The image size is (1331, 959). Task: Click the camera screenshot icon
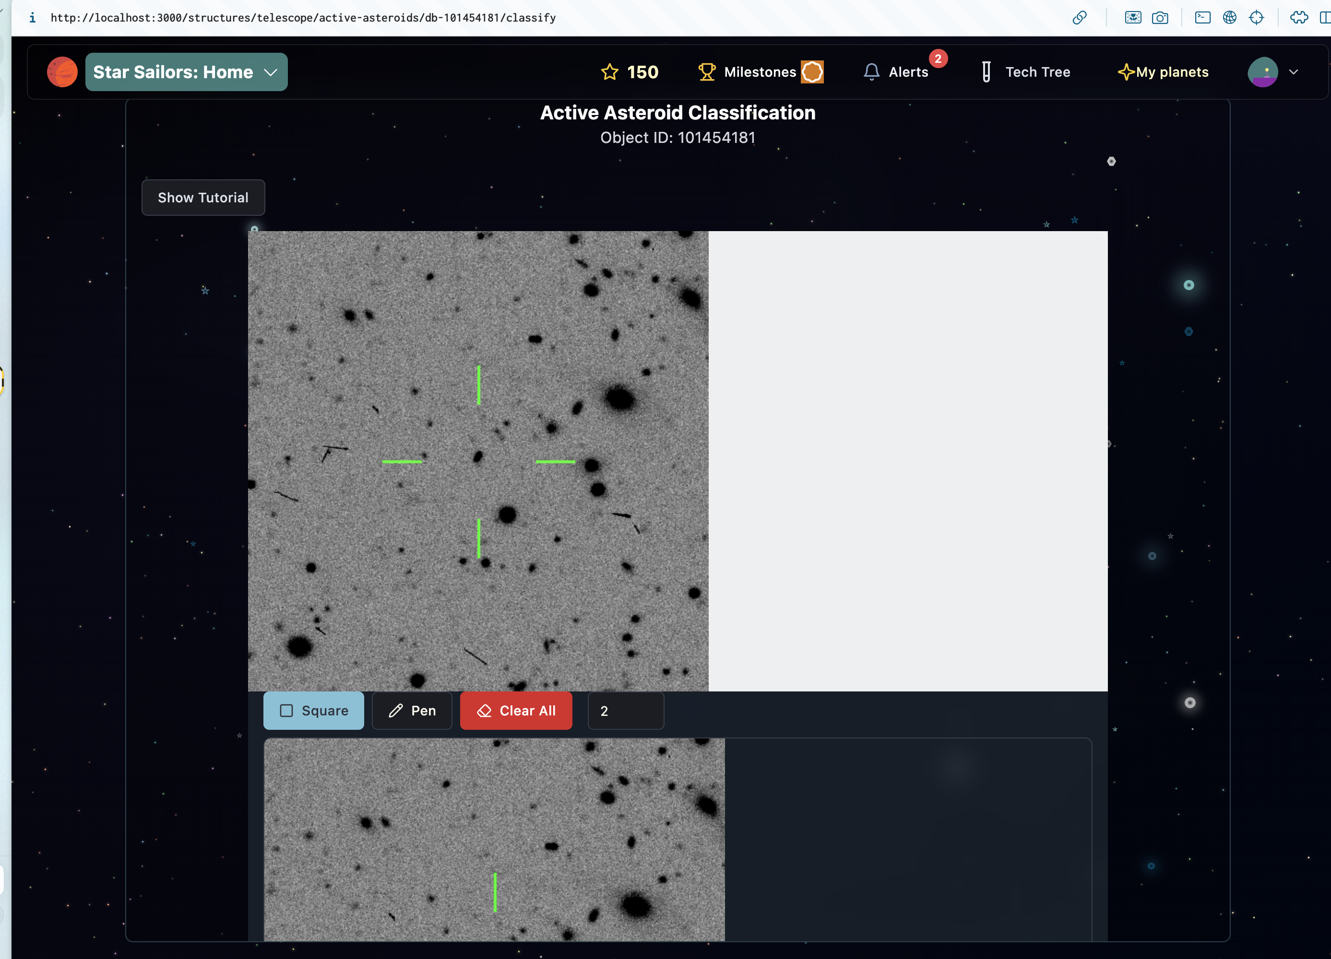click(x=1160, y=18)
